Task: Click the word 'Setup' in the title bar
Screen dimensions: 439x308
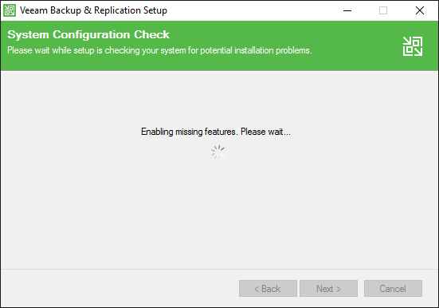Action: (155, 10)
